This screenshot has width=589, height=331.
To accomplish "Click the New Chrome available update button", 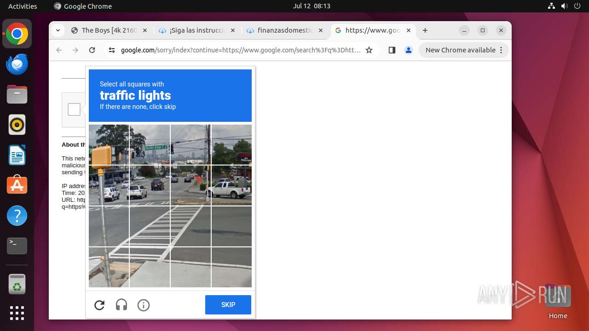I will (464, 50).
